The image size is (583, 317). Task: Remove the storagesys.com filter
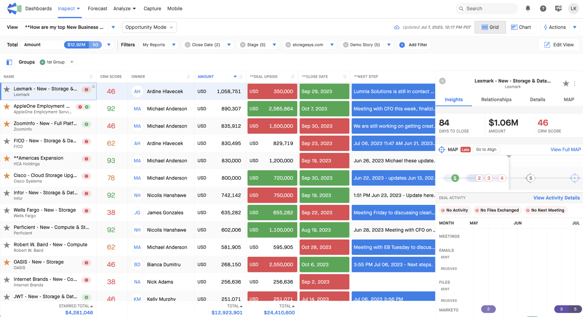point(288,45)
